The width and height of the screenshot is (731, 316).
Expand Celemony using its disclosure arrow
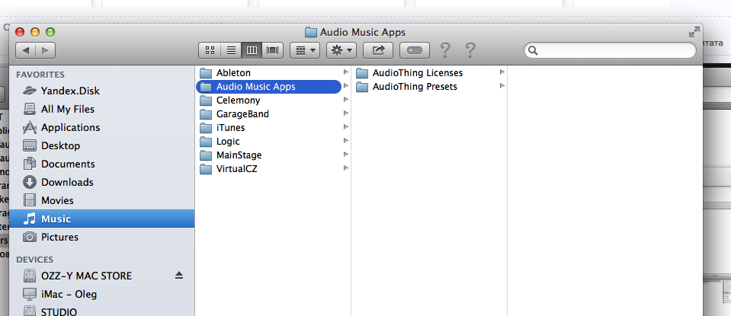point(346,100)
